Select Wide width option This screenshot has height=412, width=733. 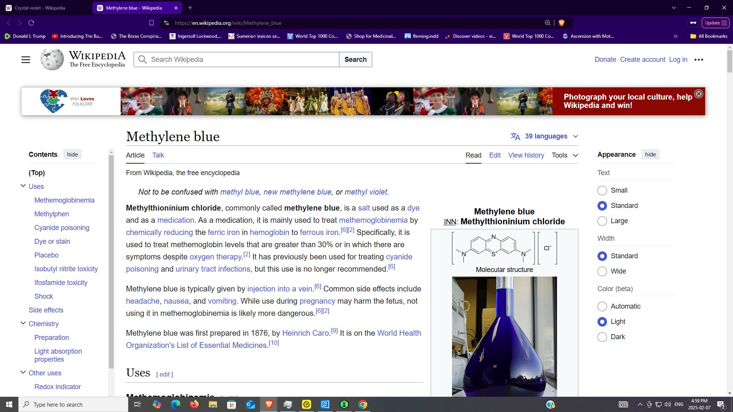pos(602,271)
